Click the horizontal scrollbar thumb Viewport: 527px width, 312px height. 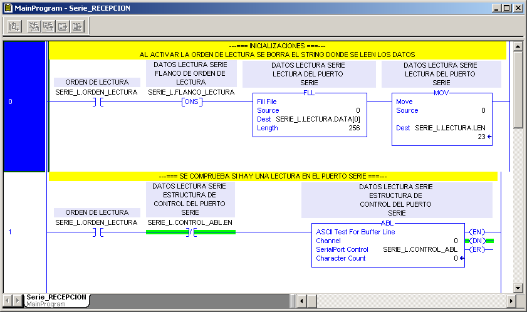click(x=311, y=301)
